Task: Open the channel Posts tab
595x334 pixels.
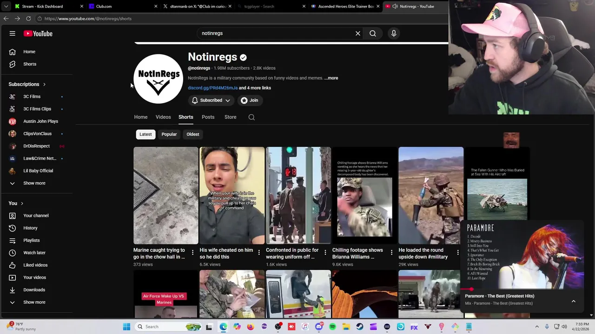Action: click(208, 117)
